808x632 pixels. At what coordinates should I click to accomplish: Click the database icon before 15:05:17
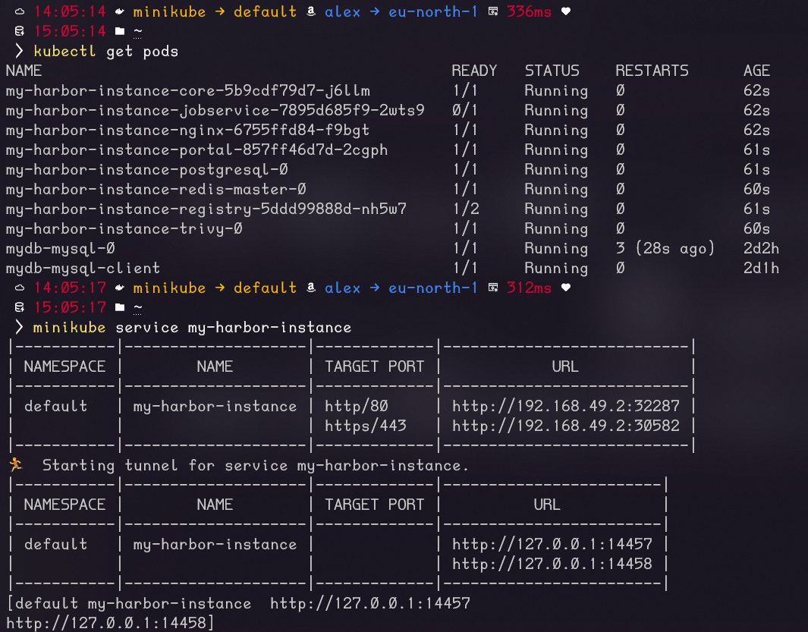19,307
